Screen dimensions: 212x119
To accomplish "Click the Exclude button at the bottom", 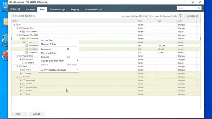I will click(x=36, y=114).
